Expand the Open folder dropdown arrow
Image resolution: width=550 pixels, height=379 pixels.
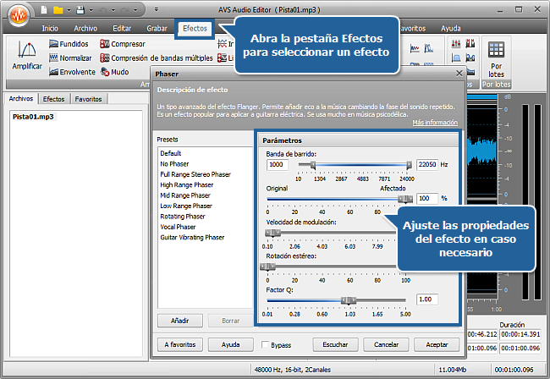[69, 10]
